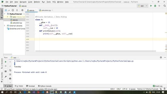Click the 4 spaces indent selector
Image resolution: width=167 pixels, height=94 pixels.
[132, 89]
